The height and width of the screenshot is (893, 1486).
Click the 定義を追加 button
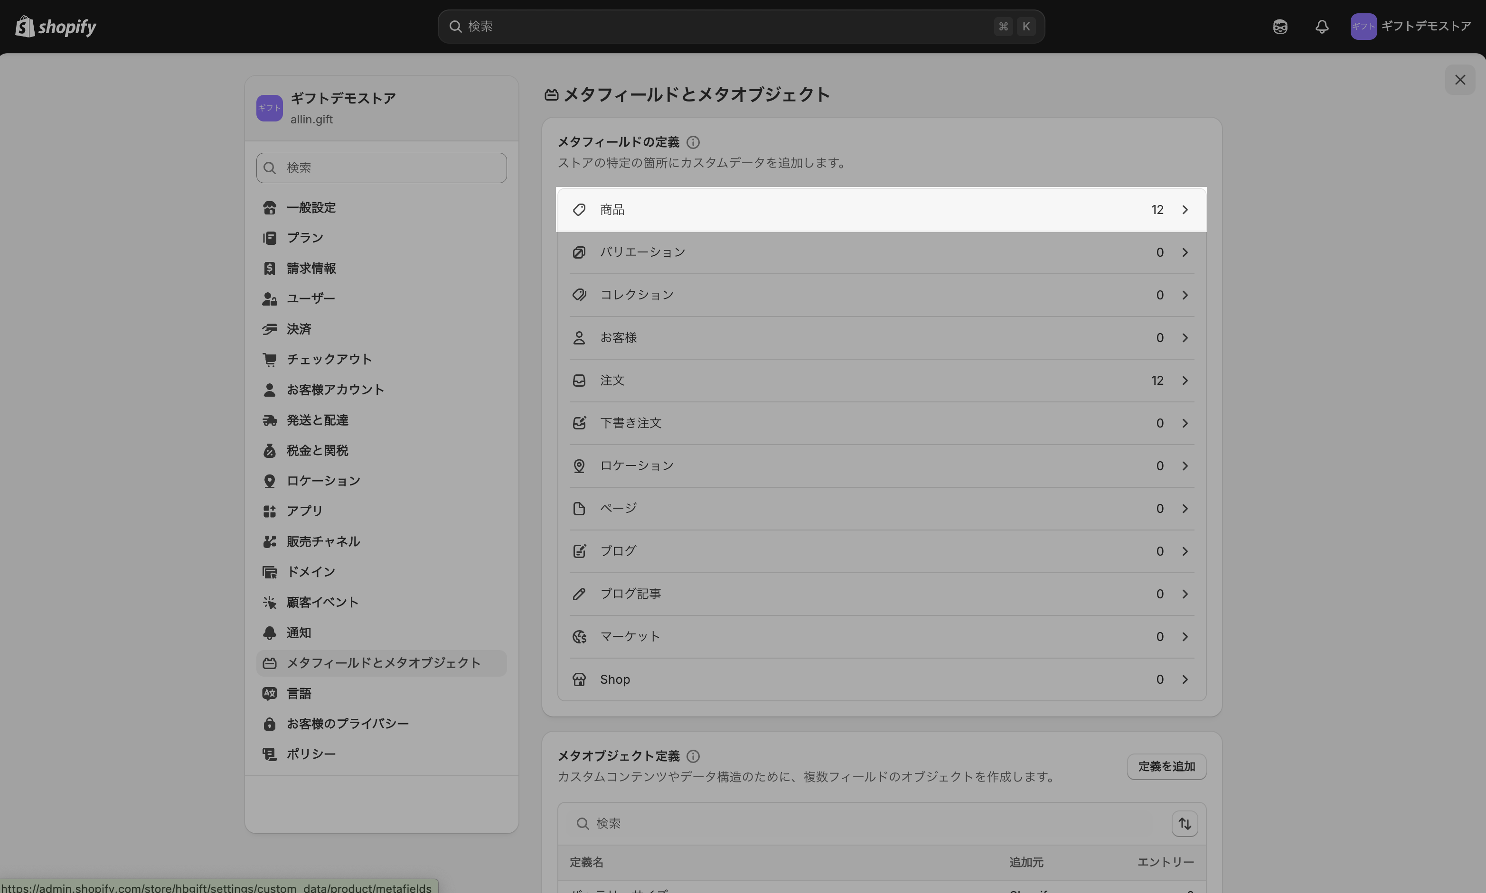pos(1166,767)
